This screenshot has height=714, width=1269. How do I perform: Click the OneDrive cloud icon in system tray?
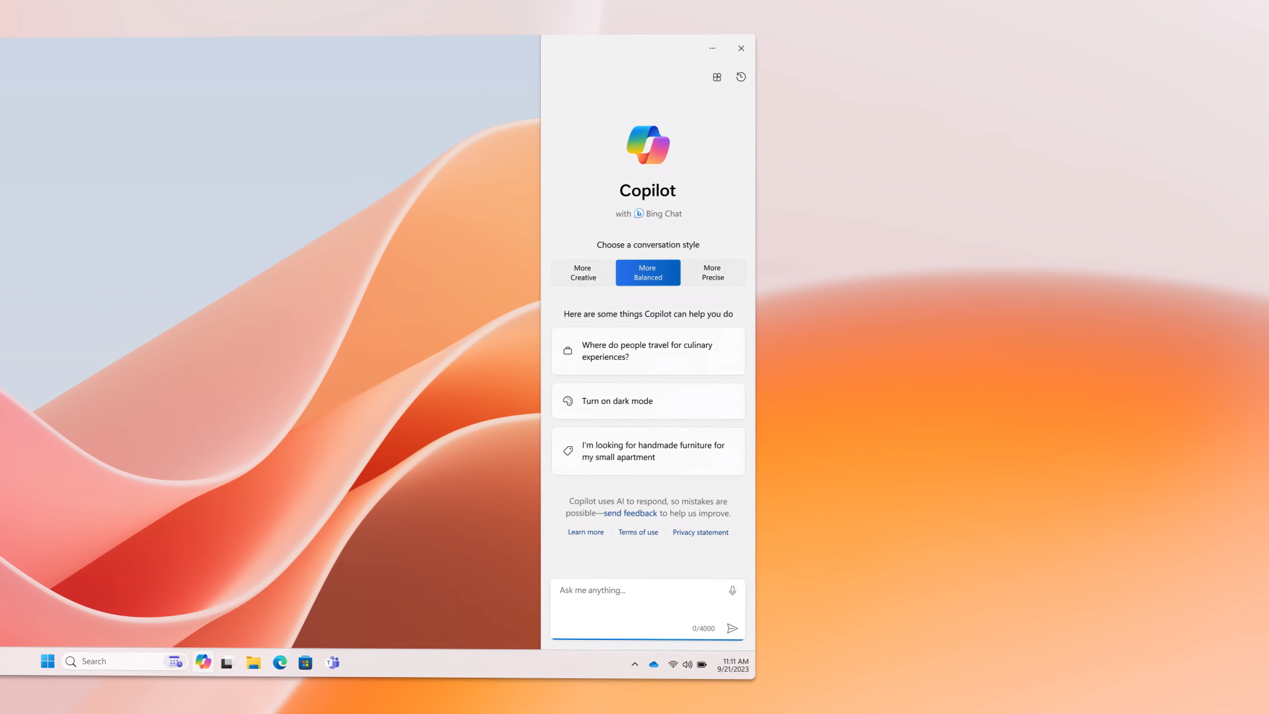(654, 664)
